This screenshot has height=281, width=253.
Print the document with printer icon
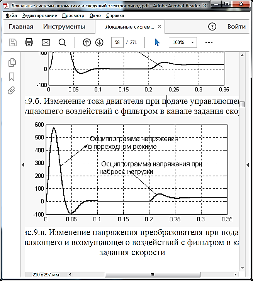pyautogui.click(x=29, y=42)
